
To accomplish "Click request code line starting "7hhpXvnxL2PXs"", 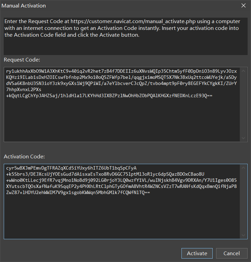I will [24, 90].
